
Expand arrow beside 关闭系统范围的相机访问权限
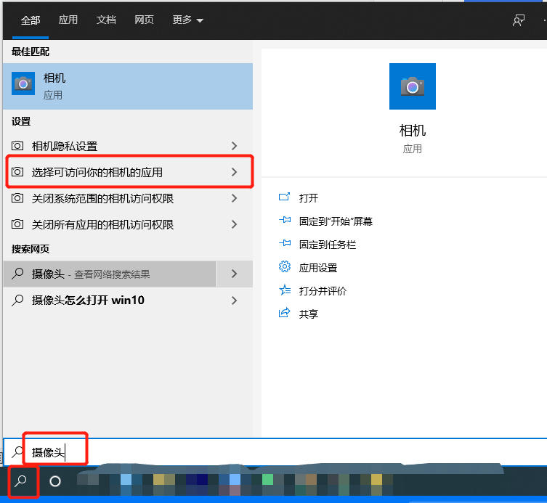click(234, 198)
